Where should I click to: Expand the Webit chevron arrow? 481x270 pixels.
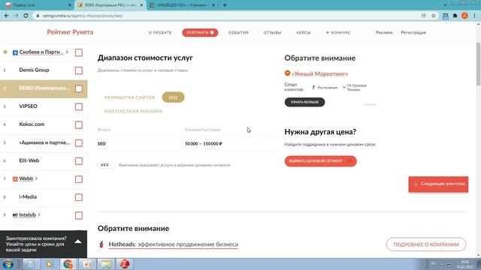36,178
